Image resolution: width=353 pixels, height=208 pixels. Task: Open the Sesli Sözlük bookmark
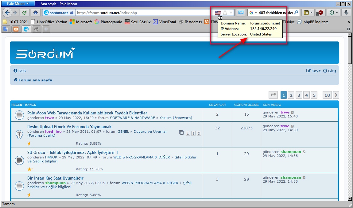(138, 22)
